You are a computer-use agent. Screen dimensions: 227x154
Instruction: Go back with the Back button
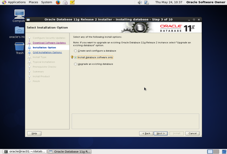coord(146,134)
